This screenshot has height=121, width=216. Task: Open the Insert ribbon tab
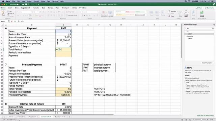tap(10, 8)
